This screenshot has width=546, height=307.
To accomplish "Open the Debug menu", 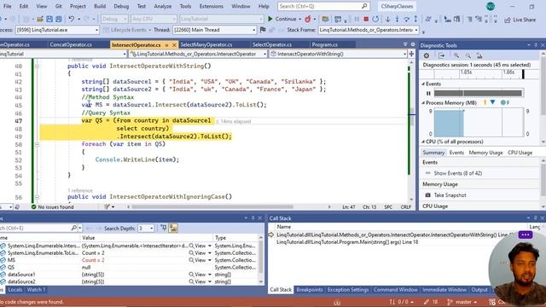I will pyautogui.click(x=121, y=6).
